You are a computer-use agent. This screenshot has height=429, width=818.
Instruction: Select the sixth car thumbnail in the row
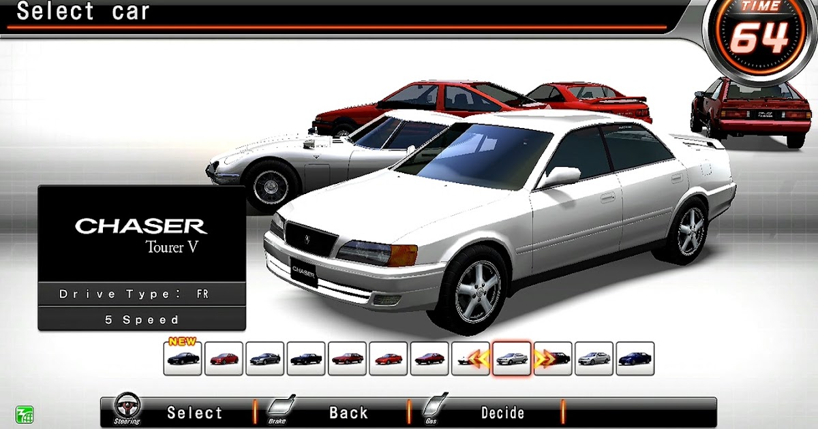coord(388,359)
